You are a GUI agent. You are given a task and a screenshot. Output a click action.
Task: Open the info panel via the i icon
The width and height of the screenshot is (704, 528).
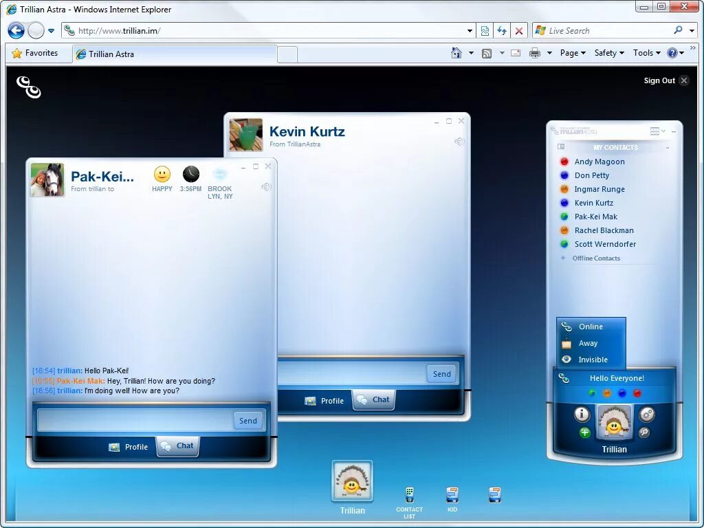click(582, 415)
